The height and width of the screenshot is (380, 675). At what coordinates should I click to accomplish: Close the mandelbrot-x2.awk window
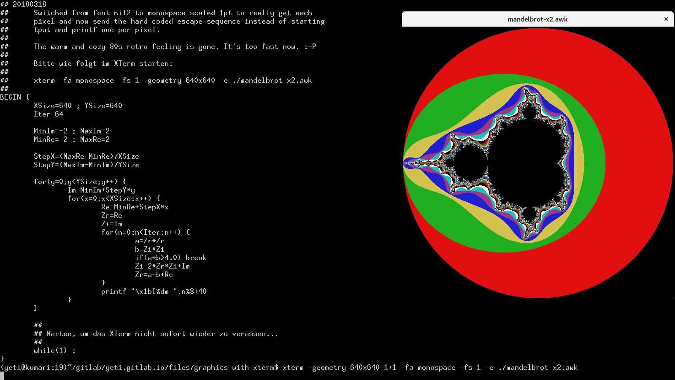pos(666,19)
